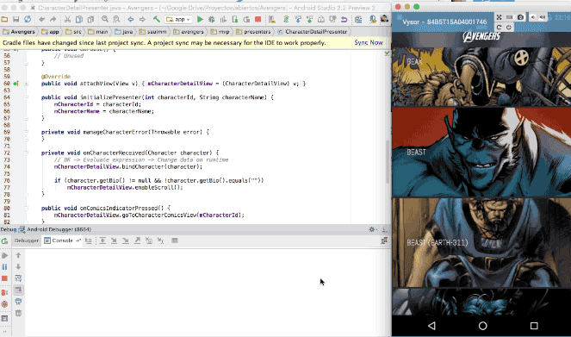Viewport: 571px width, 337px height.
Task: Raise device volume in Vysor
Action: pos(543,17)
